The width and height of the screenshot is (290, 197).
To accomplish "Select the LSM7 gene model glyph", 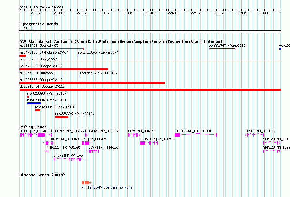I will pos(254,135).
